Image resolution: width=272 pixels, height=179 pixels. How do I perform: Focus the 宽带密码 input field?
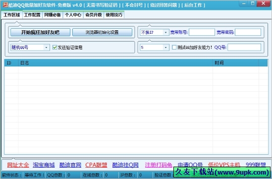[x=248, y=32]
